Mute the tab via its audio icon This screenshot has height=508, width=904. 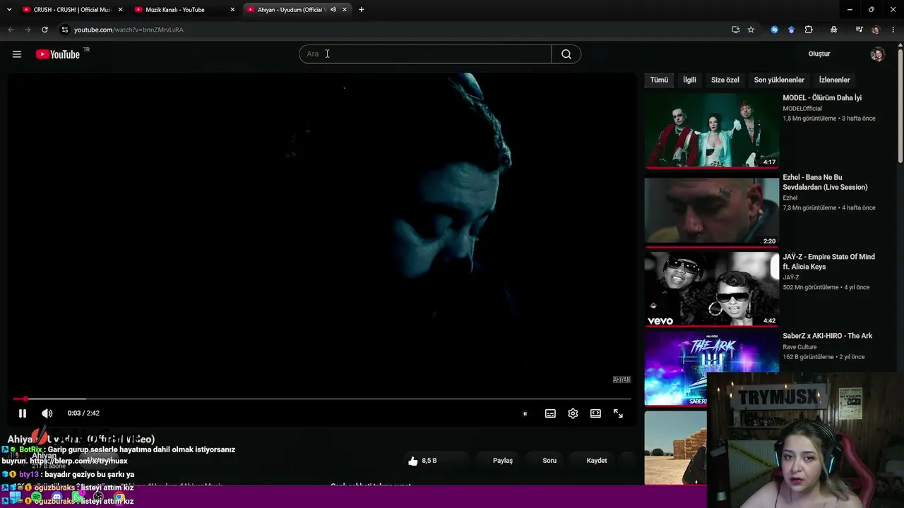click(333, 10)
